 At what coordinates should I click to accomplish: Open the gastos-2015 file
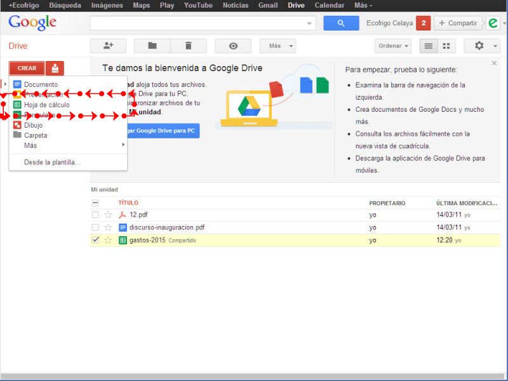tap(147, 240)
